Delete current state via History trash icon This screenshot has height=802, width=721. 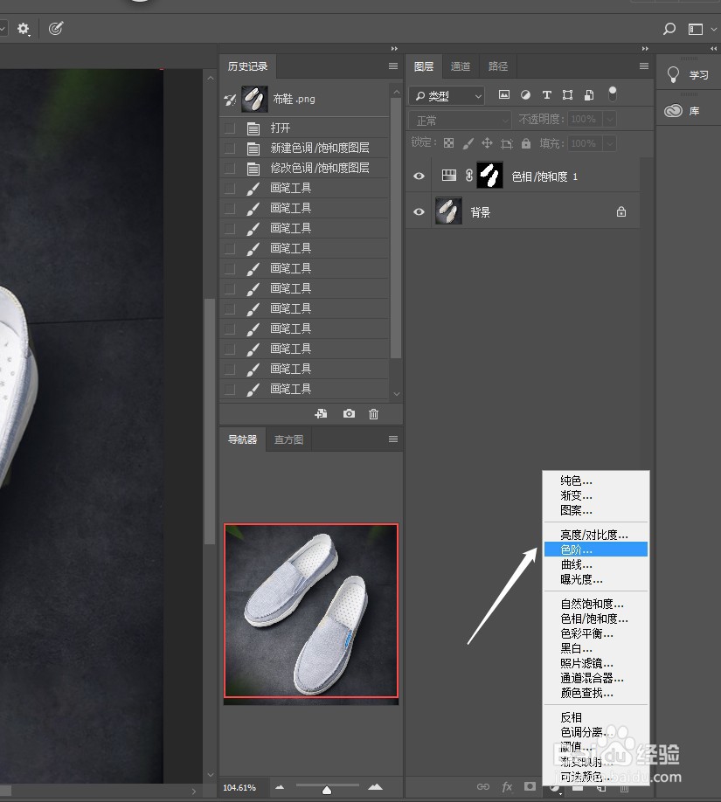[374, 413]
